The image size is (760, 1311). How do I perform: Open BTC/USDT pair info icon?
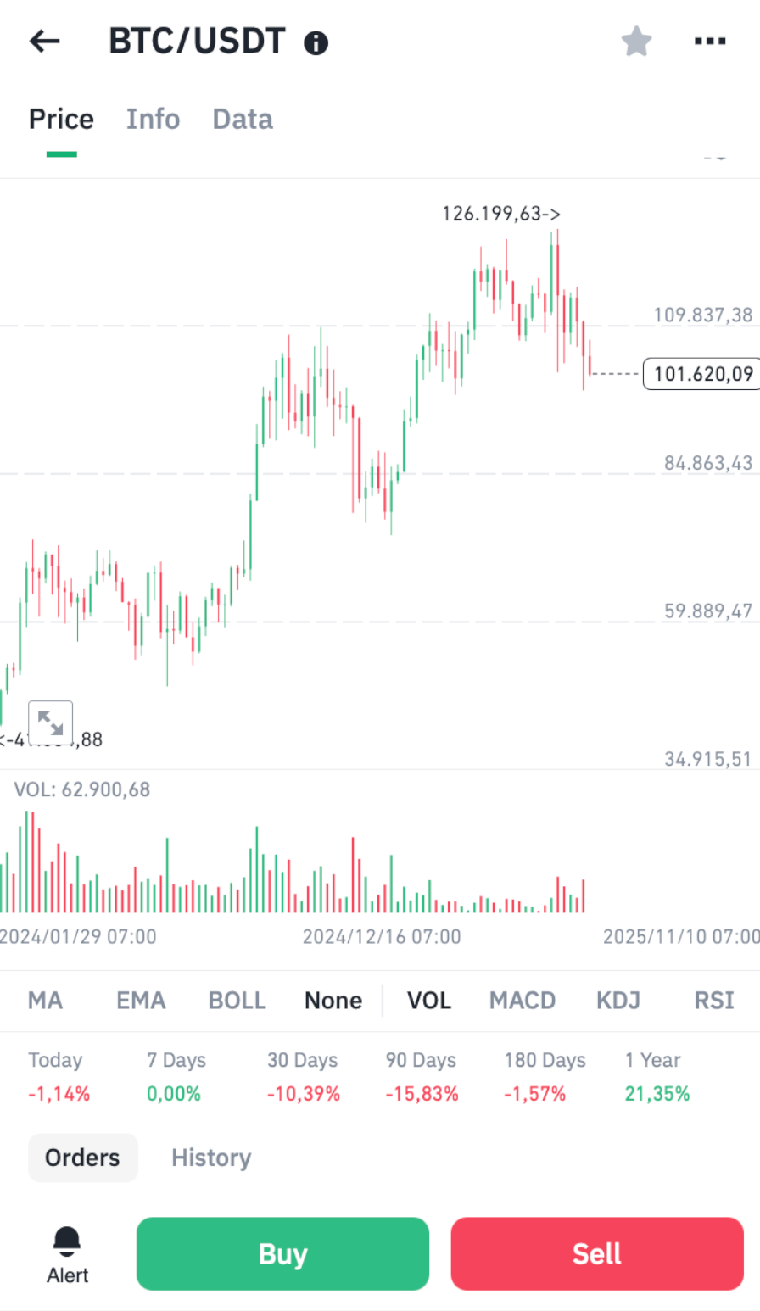[316, 42]
